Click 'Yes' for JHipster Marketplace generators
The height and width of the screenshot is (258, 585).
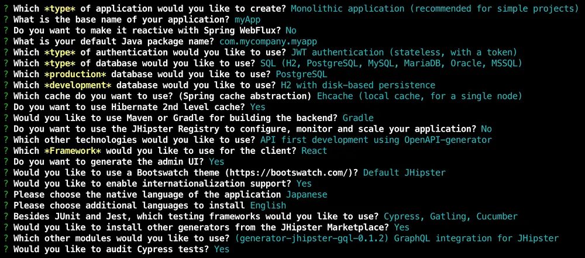401,228
